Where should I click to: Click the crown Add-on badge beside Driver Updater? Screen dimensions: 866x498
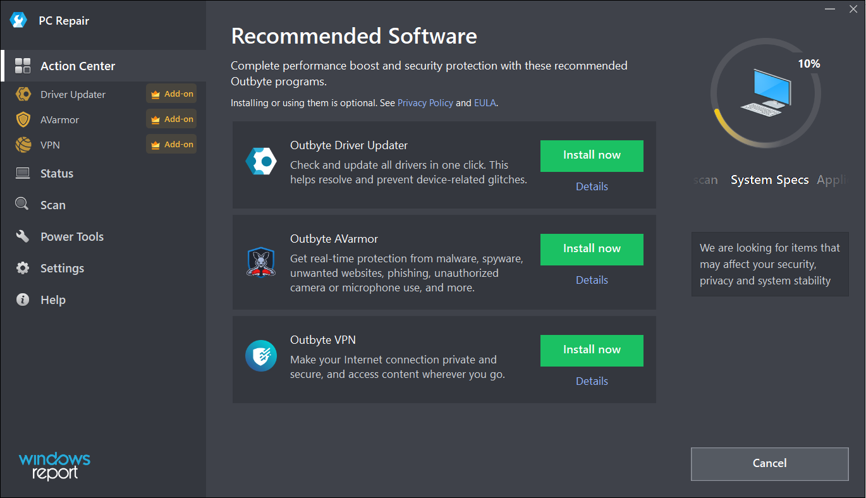click(x=171, y=94)
